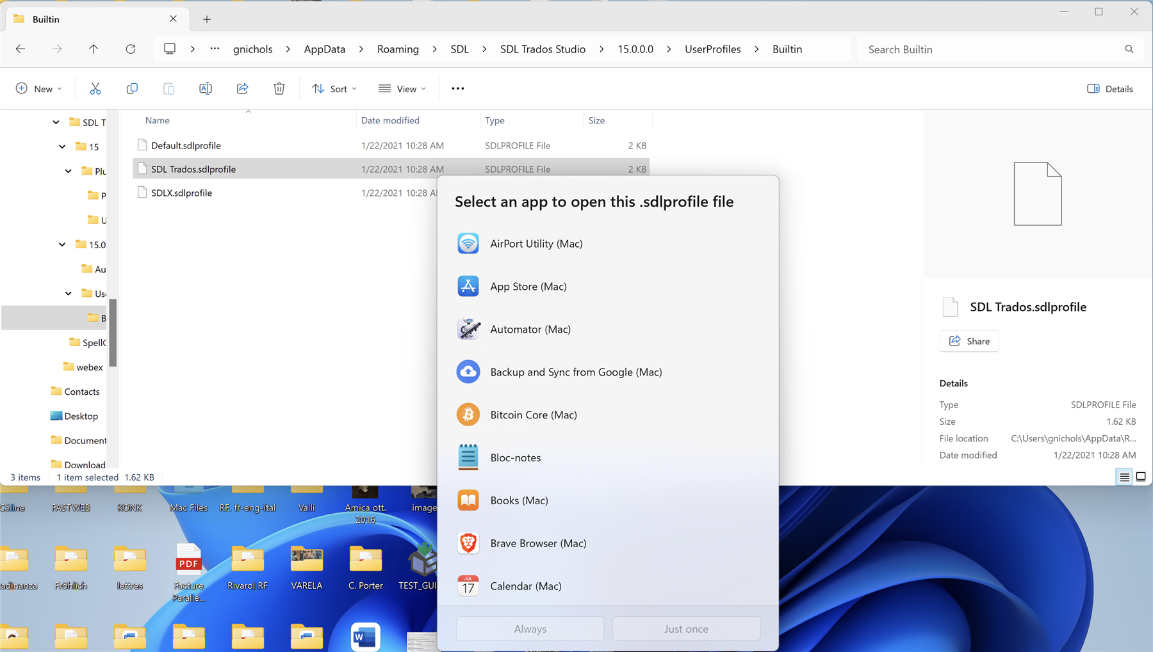The image size is (1153, 652).
Task: Choose Backup and Sync from Google (Mac)
Action: (608, 372)
